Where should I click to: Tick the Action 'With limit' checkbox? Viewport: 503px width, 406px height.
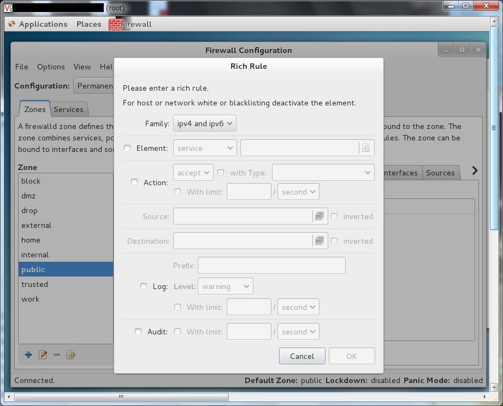coord(177,192)
